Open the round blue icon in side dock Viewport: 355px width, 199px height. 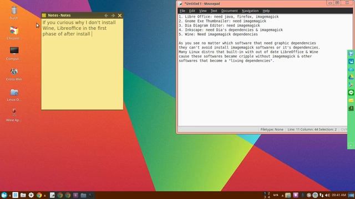pyautogui.click(x=351, y=70)
